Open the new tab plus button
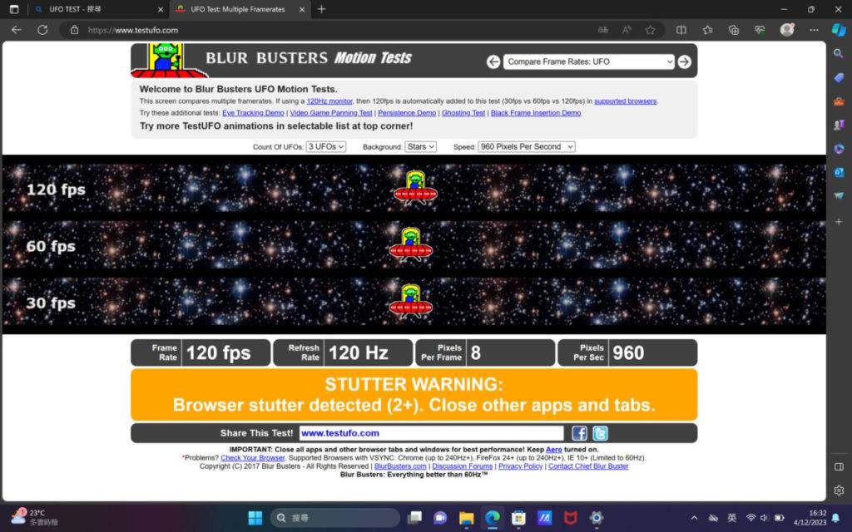This screenshot has height=532, width=852. point(322,9)
